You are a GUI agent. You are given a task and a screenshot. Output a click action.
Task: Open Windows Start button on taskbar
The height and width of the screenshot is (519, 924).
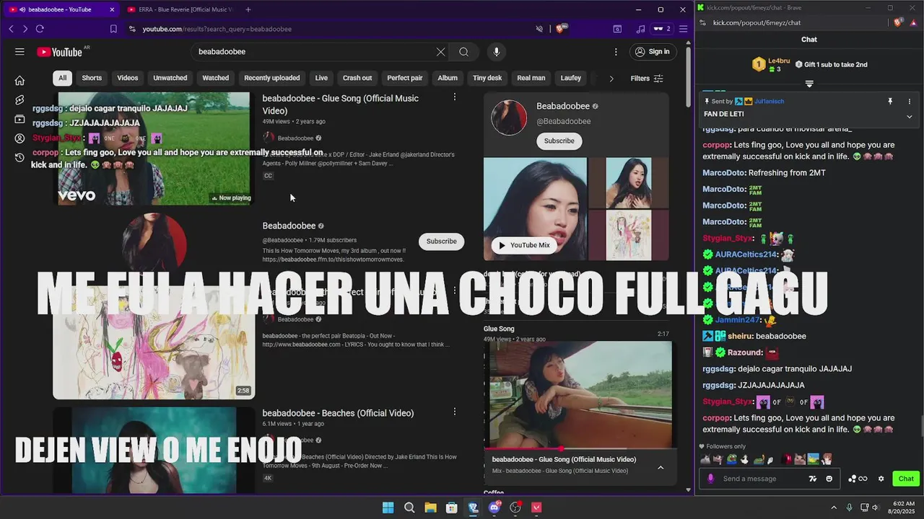[x=388, y=507]
